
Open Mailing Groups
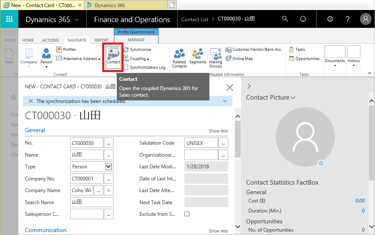[216, 58]
